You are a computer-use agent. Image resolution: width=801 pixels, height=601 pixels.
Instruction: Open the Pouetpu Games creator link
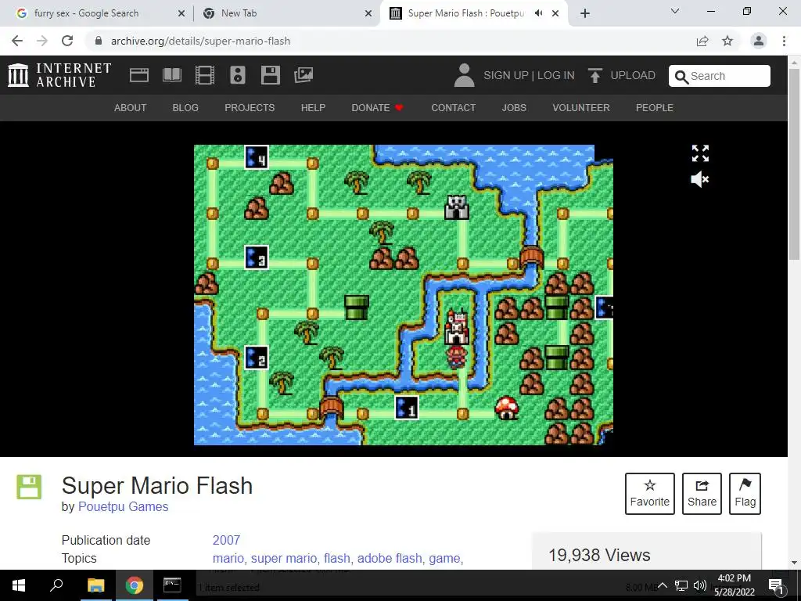tap(123, 506)
